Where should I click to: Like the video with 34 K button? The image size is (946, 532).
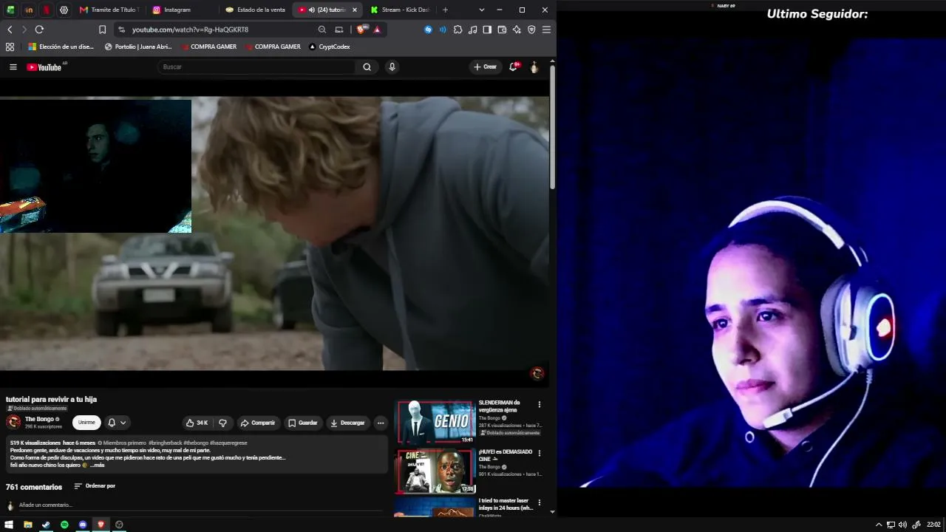197,423
